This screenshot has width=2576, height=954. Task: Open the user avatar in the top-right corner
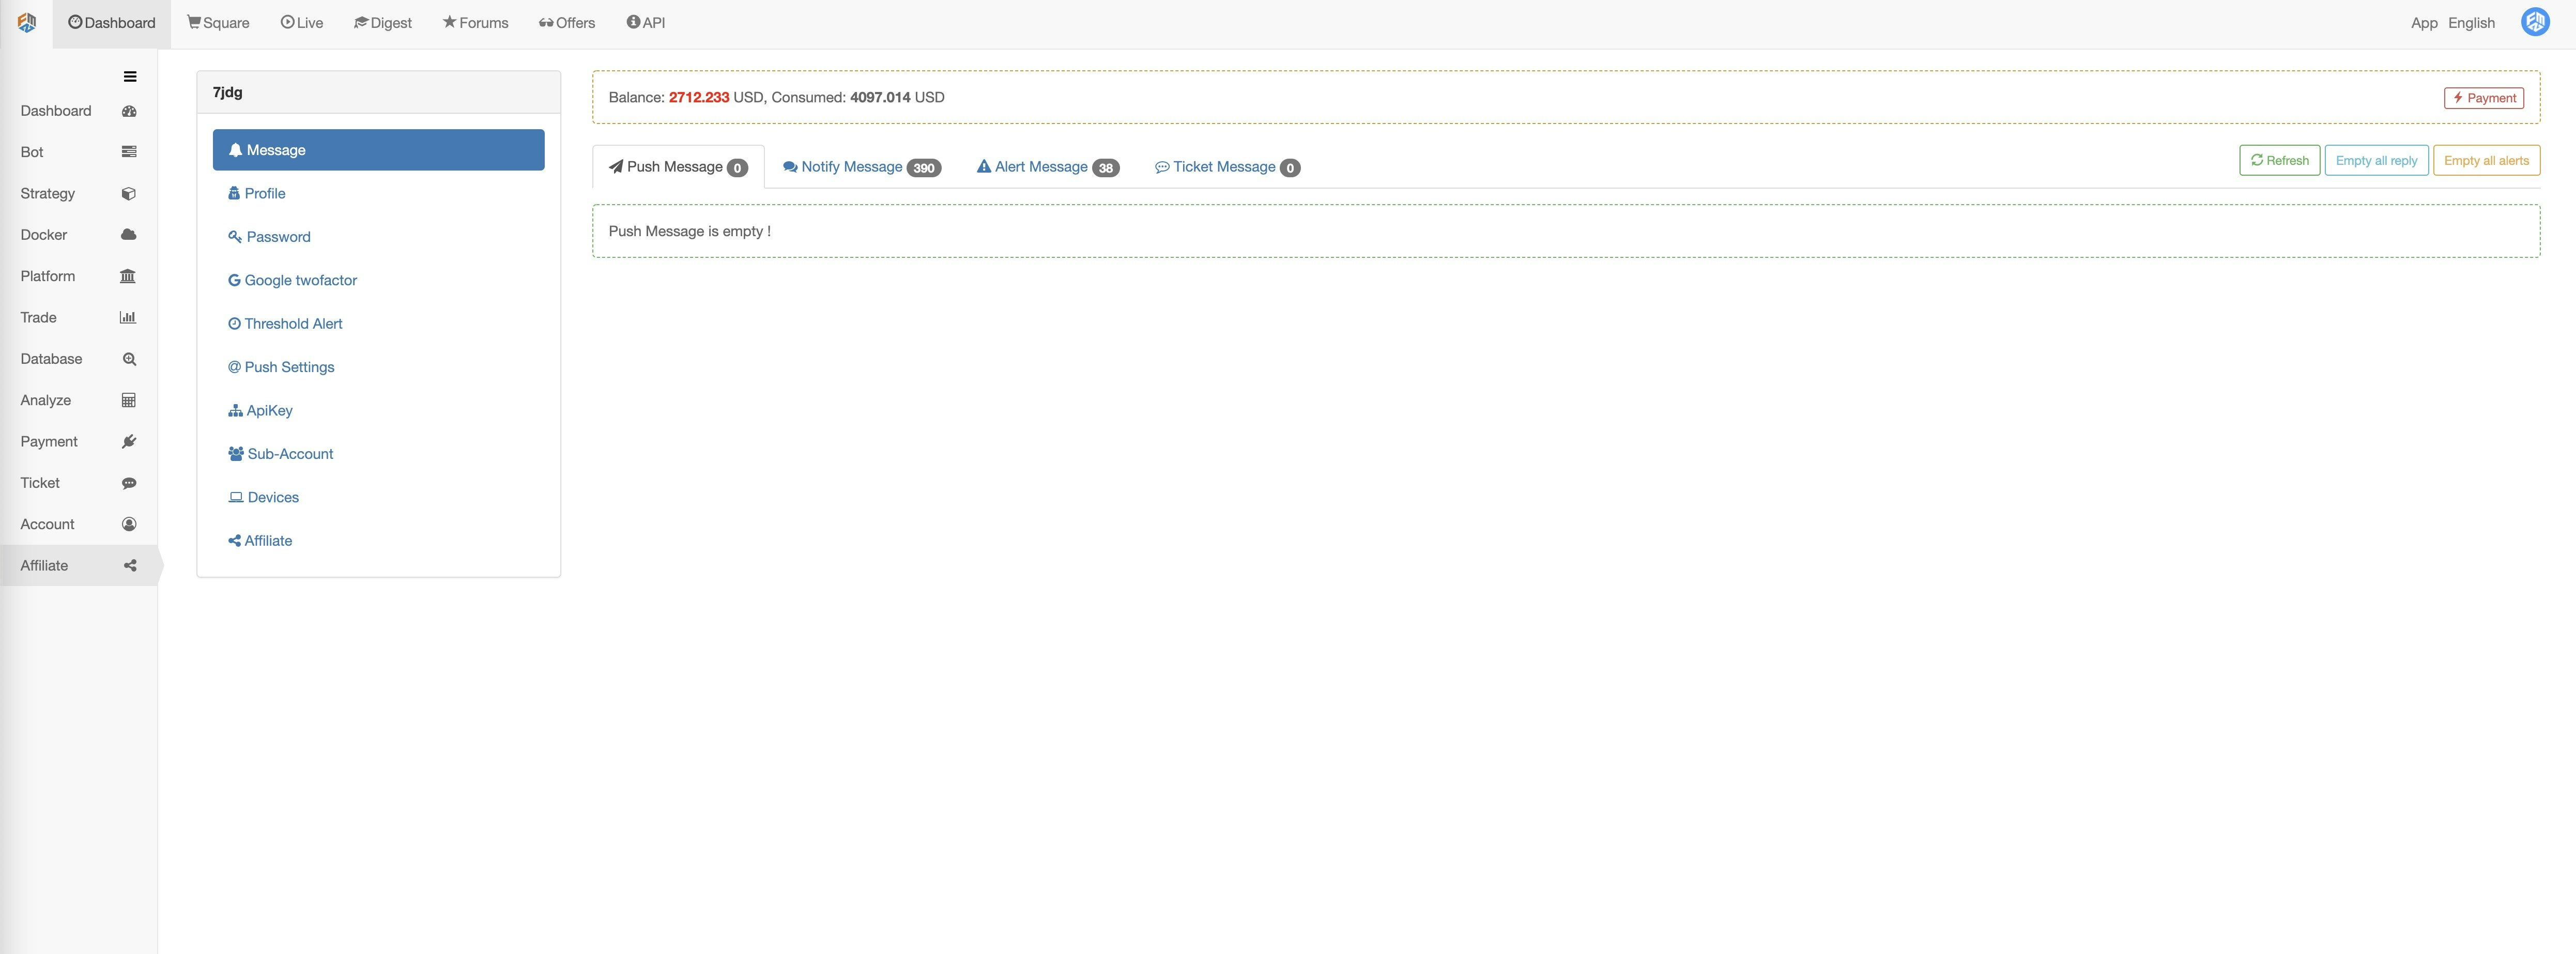click(2535, 22)
